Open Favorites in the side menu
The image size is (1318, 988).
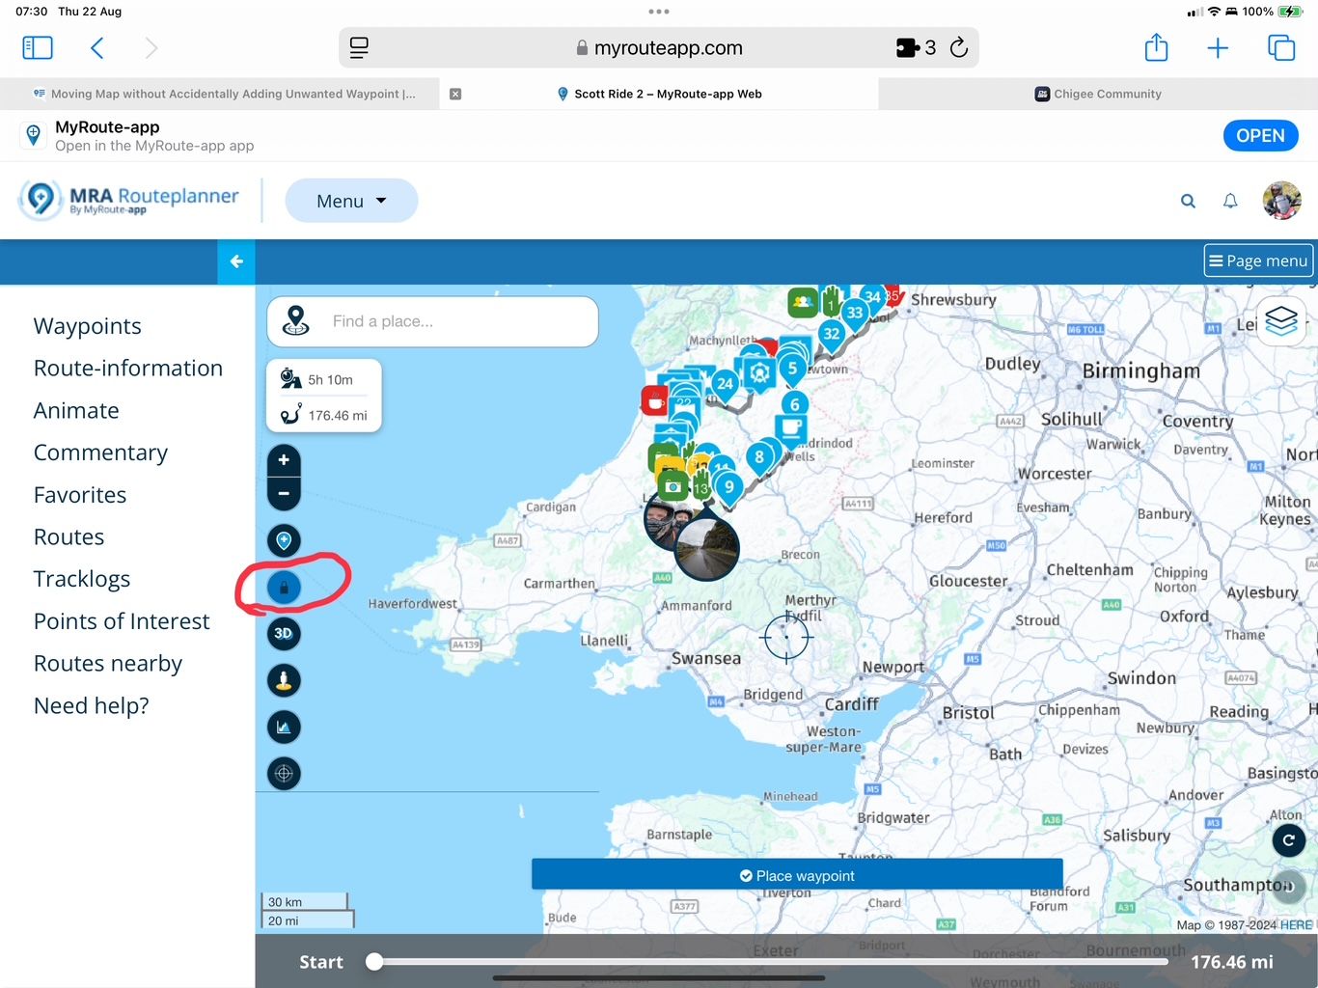click(x=80, y=495)
